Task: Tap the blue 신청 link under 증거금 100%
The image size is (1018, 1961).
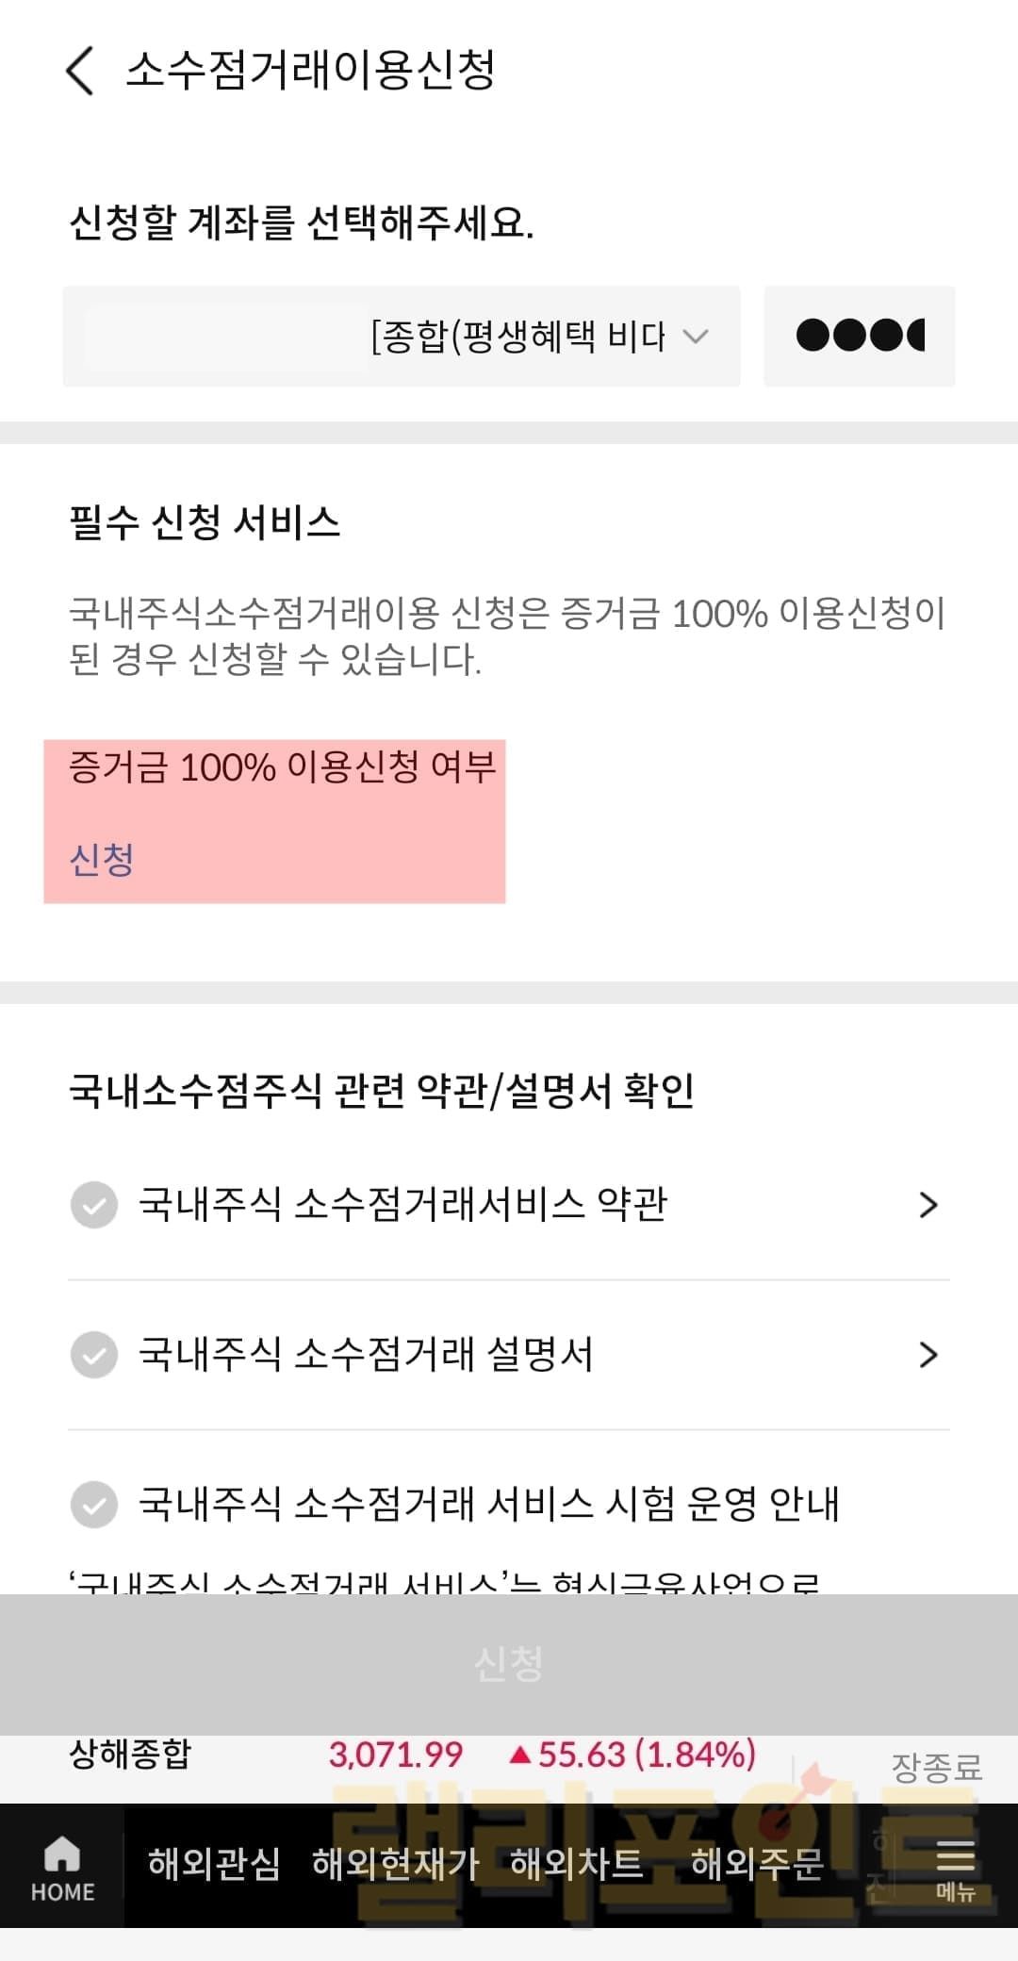Action: click(102, 860)
